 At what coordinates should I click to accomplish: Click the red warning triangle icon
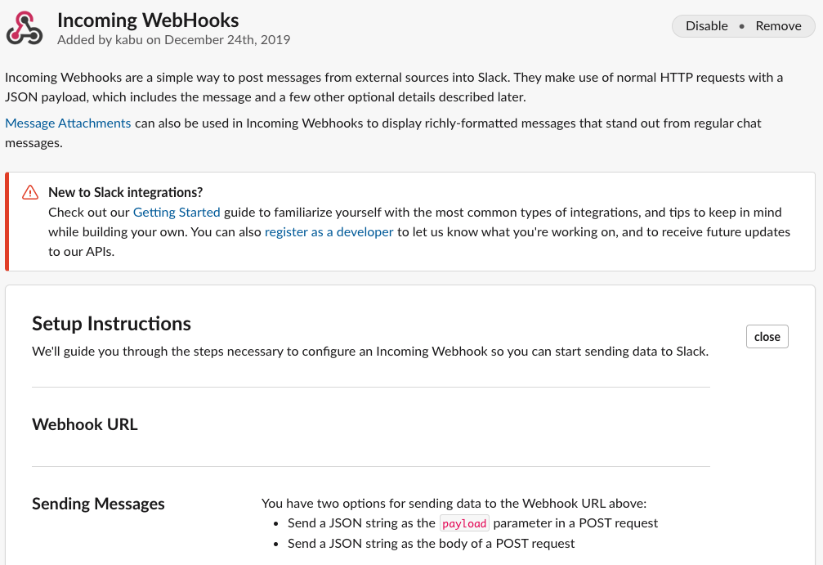[x=30, y=193]
